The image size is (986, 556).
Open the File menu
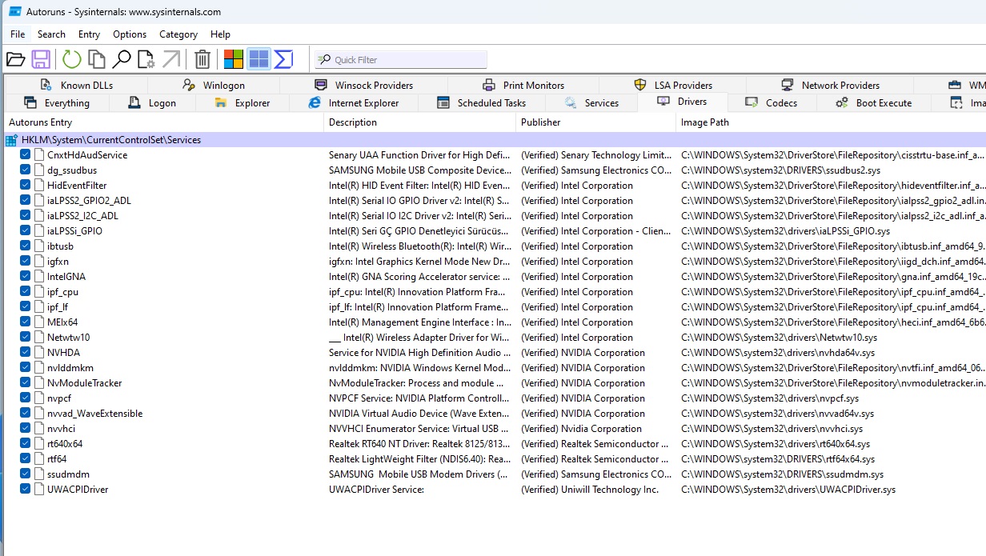click(18, 34)
